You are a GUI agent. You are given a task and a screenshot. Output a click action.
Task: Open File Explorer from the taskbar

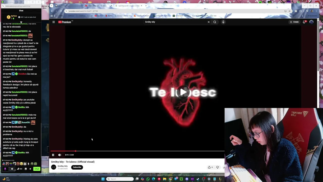pos(165,179)
